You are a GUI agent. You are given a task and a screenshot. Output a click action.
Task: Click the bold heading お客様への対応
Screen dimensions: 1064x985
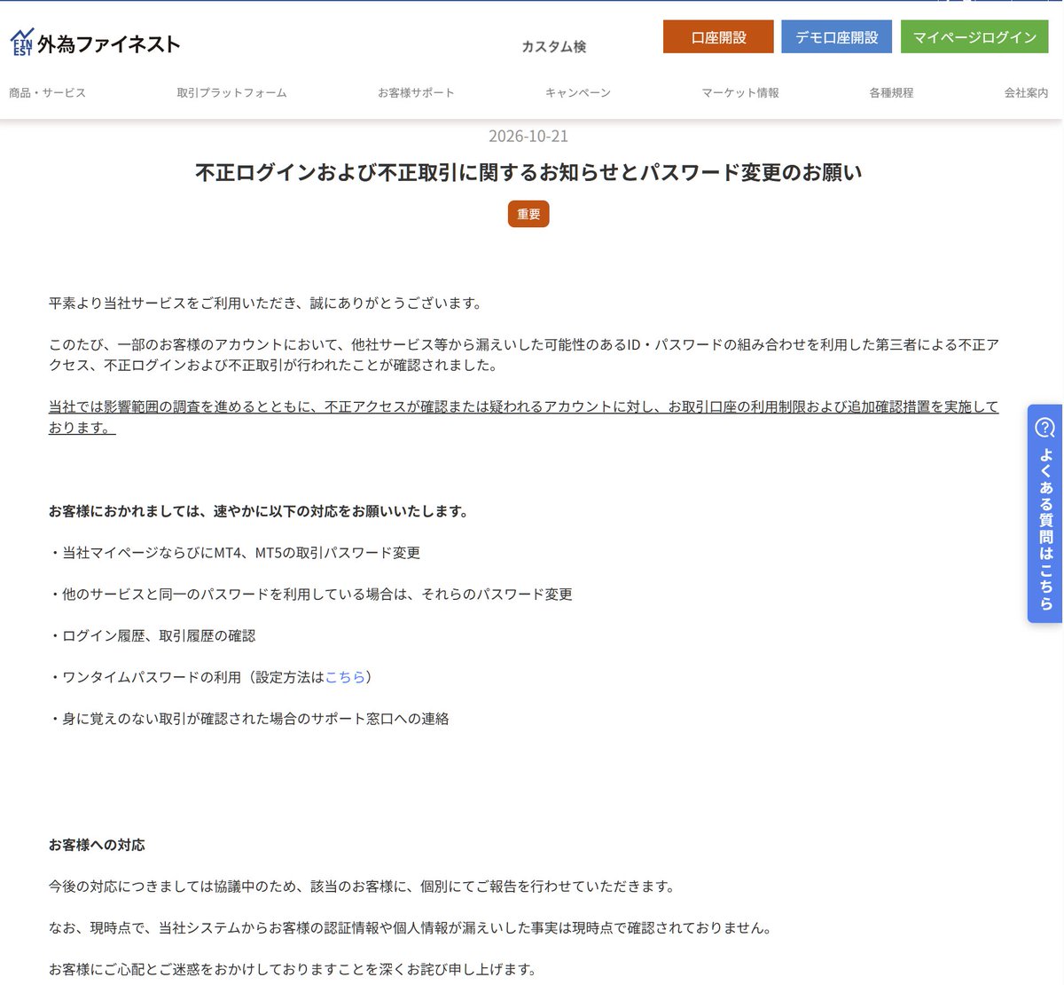tap(97, 845)
